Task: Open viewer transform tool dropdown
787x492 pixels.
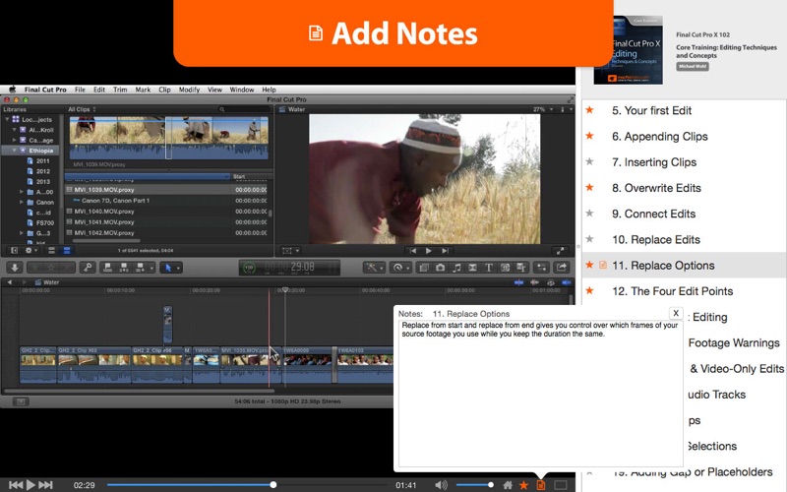Action: click(290, 251)
